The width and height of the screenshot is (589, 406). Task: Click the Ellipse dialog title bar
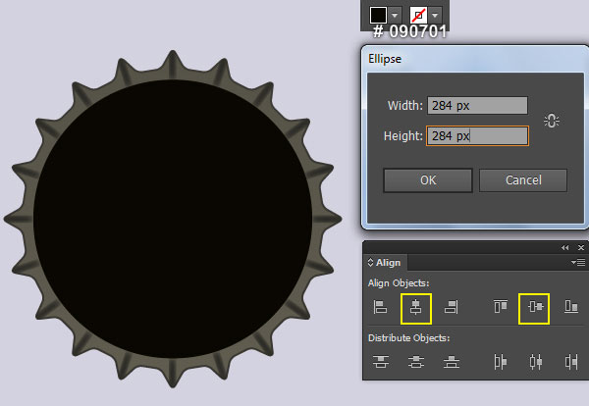[x=474, y=59]
